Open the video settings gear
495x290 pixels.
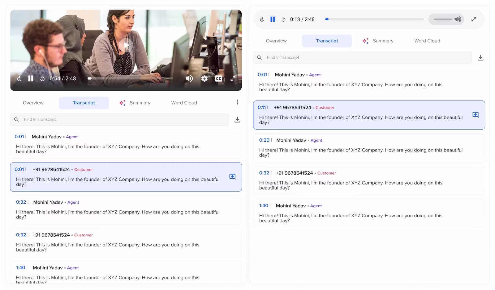(204, 79)
